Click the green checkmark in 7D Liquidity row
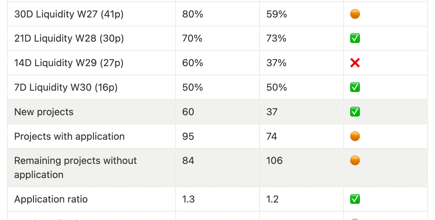Screen dimensions: 435x220 (x=355, y=87)
